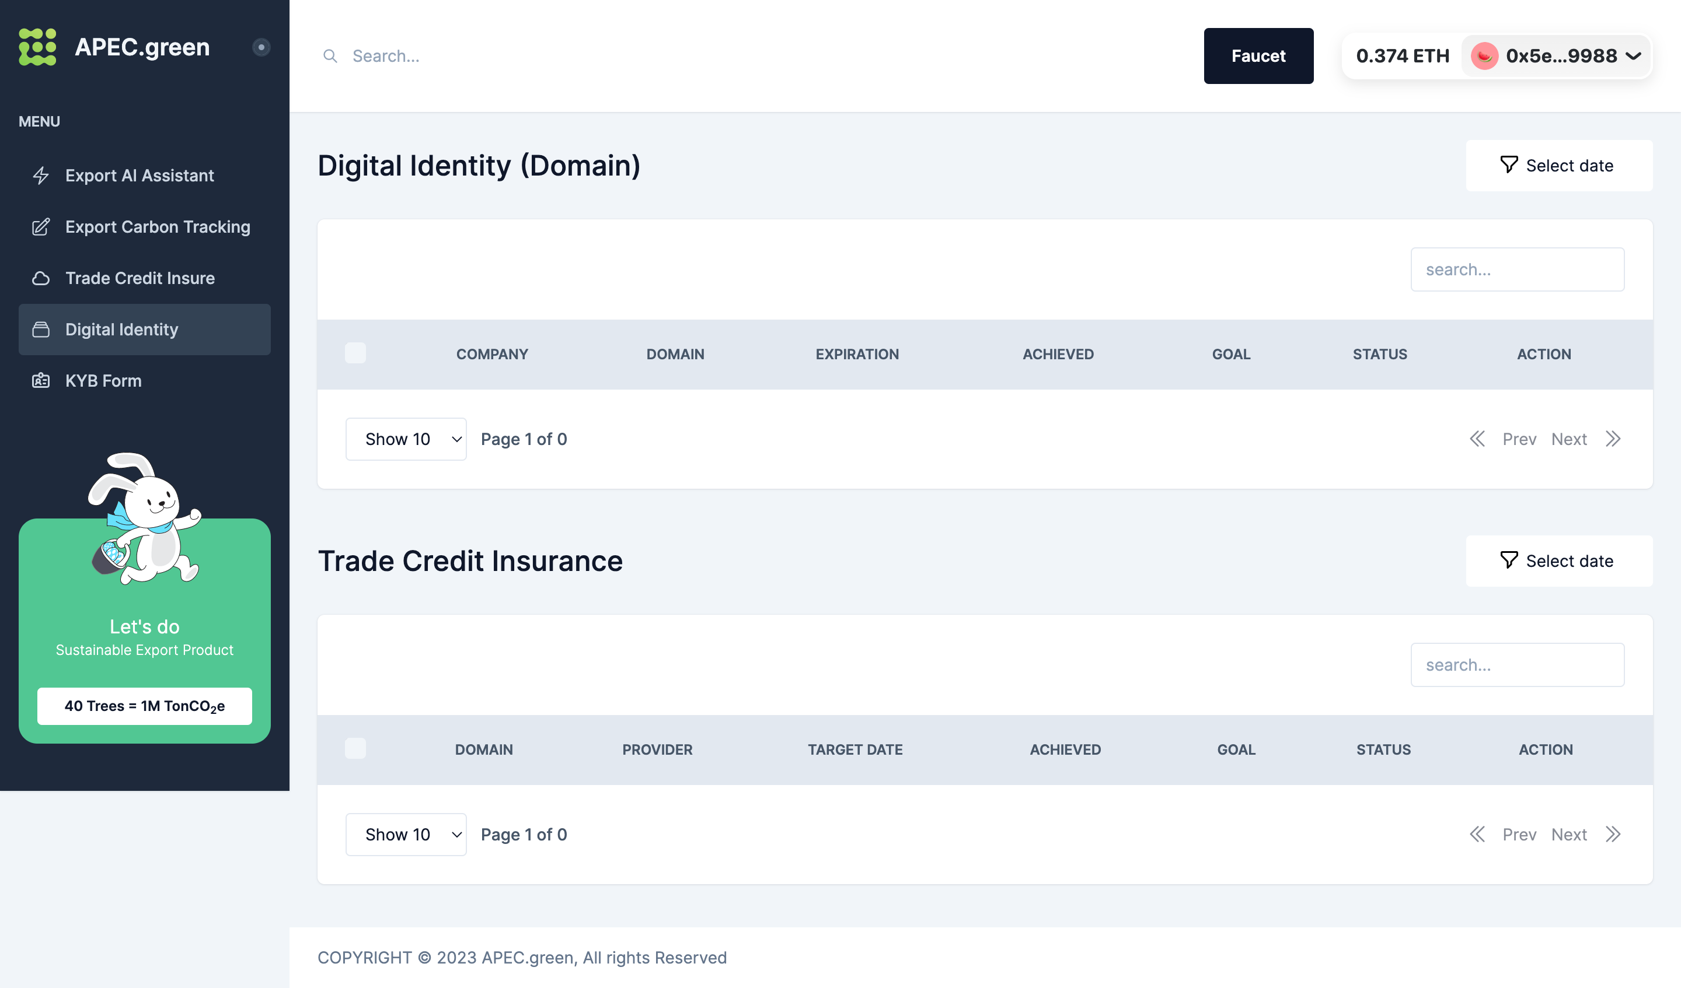Check select-all box in Trade Credit table
The height and width of the screenshot is (988, 1681).
355,749
